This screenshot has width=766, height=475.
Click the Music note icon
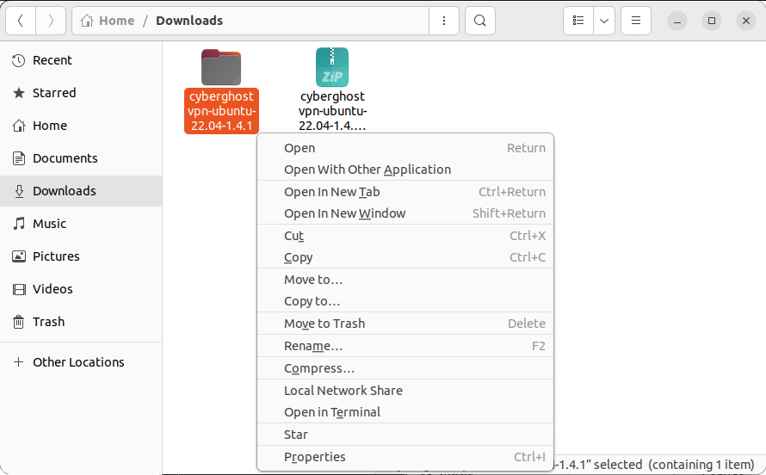pos(19,224)
